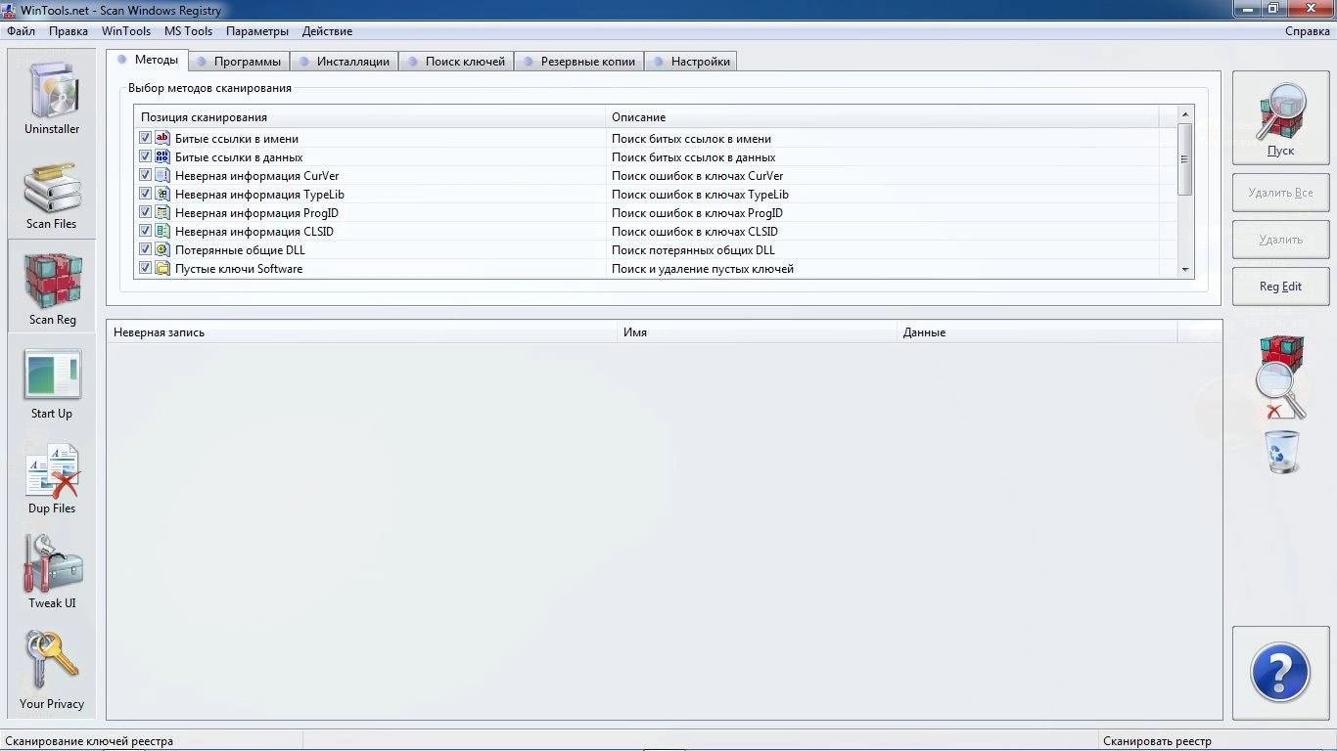This screenshot has height=751, width=1337.
Task: Click description text Поиск ошибок в ключах CurVer
Action: 697,176
